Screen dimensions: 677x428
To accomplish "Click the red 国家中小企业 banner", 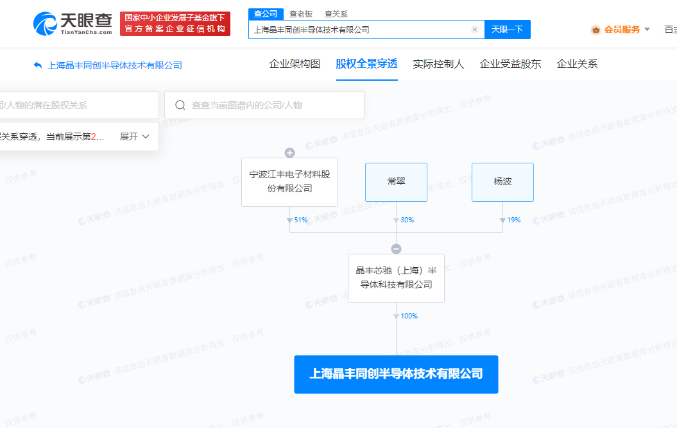I will click(x=174, y=23).
